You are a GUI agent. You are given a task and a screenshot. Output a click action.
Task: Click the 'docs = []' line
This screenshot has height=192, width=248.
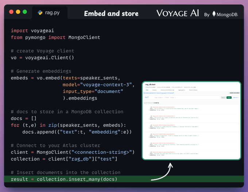click(24, 118)
